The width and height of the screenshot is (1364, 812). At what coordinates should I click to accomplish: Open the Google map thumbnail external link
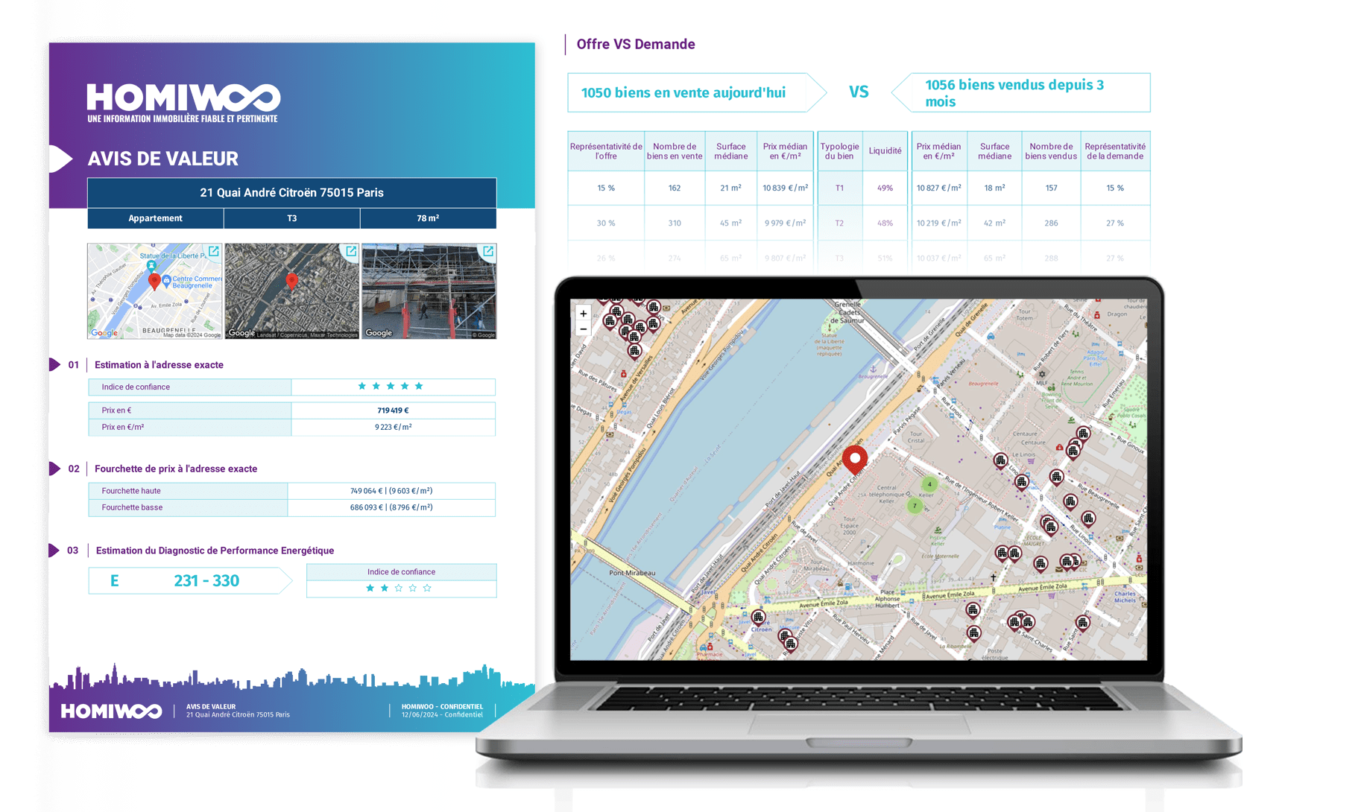pyautogui.click(x=214, y=251)
